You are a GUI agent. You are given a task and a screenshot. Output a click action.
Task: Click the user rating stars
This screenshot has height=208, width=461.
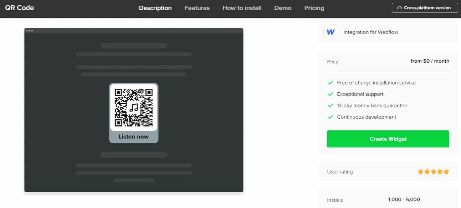[434, 172]
